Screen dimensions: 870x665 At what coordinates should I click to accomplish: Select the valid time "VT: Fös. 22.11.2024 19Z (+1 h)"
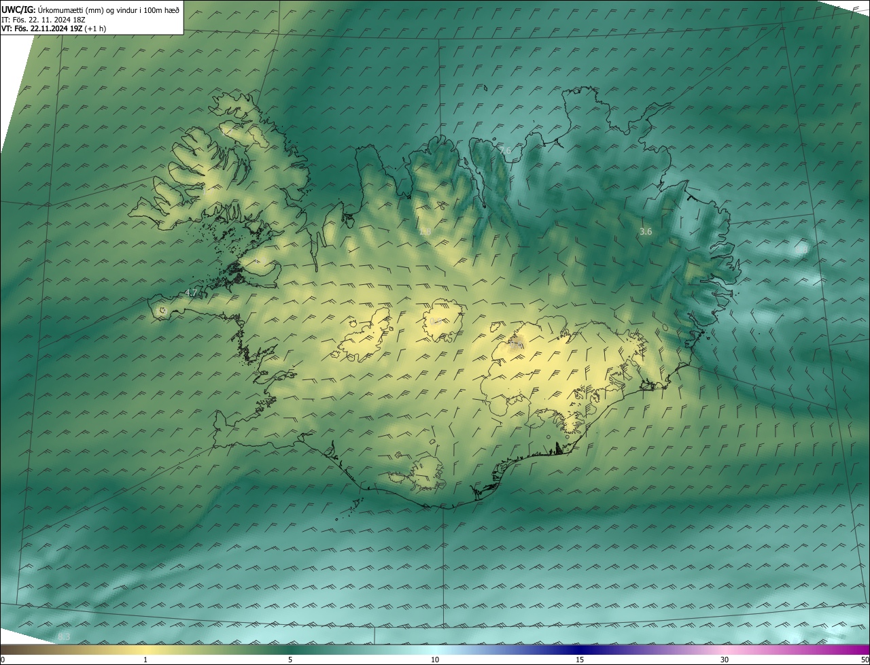pyautogui.click(x=54, y=29)
